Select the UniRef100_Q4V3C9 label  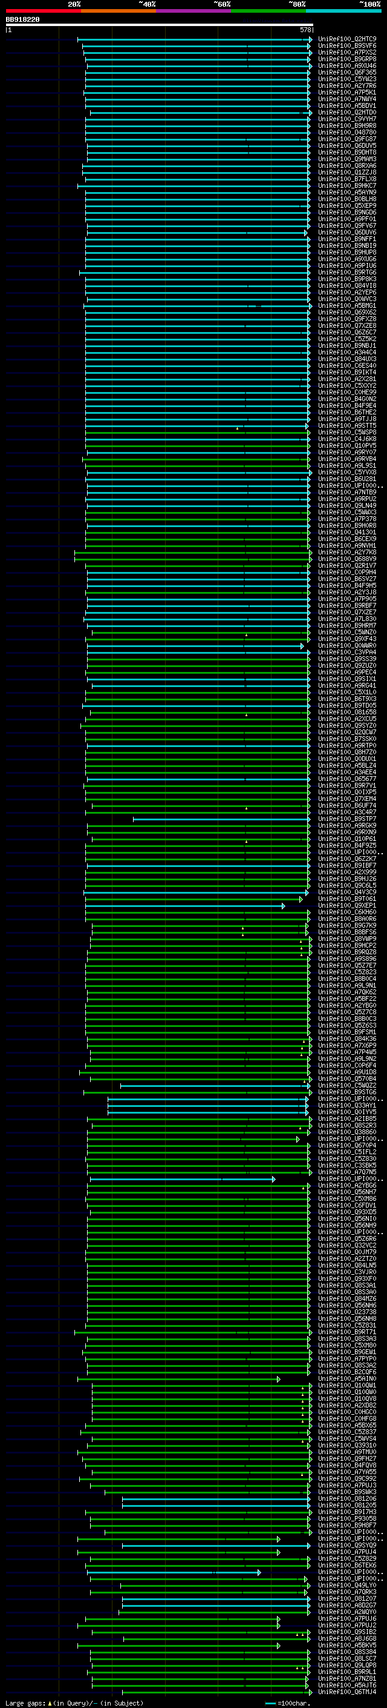click(x=347, y=892)
